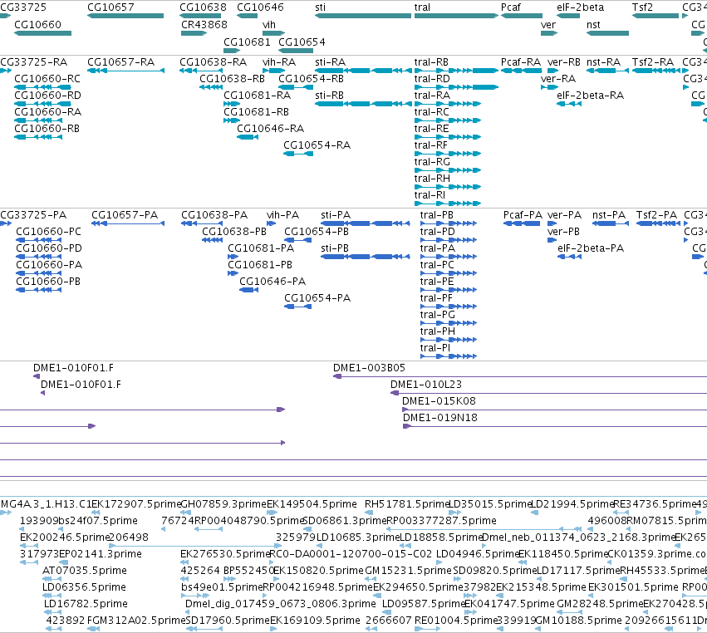The height and width of the screenshot is (633, 707).
Task: Open the LD09587.5prime EST
Action: click(x=387, y=612)
